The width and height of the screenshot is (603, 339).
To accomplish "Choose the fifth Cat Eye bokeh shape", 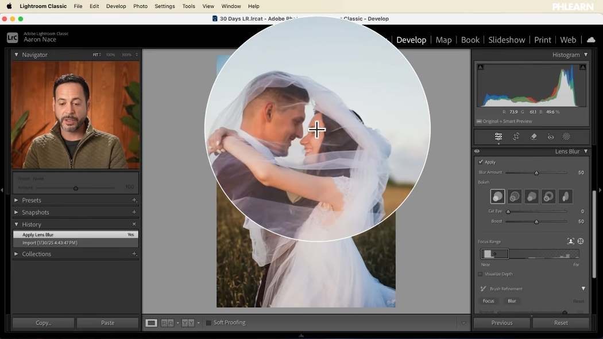I will tap(565, 197).
